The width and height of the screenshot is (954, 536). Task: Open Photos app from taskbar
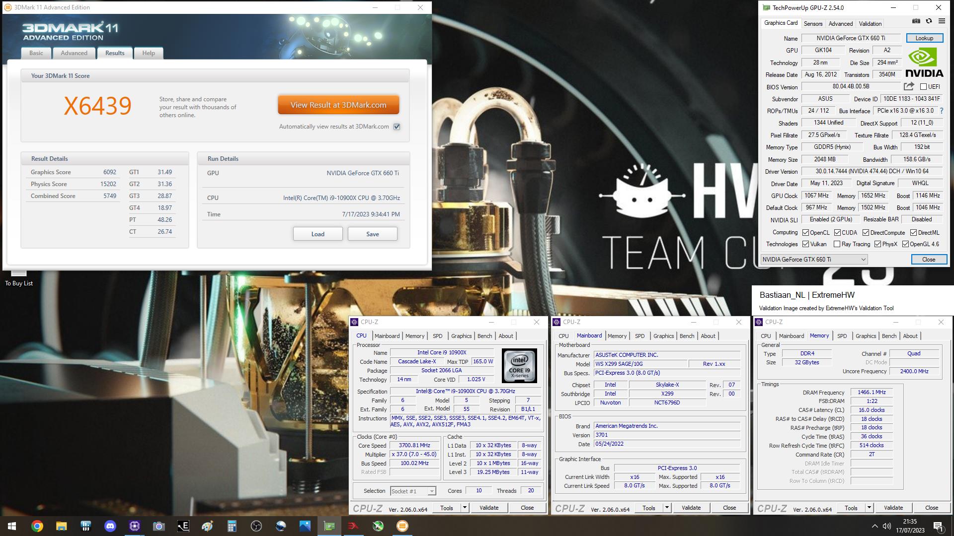tap(305, 526)
